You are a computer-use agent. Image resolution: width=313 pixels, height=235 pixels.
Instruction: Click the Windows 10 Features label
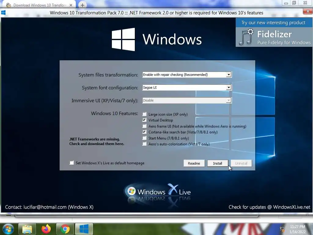[x=115, y=113]
